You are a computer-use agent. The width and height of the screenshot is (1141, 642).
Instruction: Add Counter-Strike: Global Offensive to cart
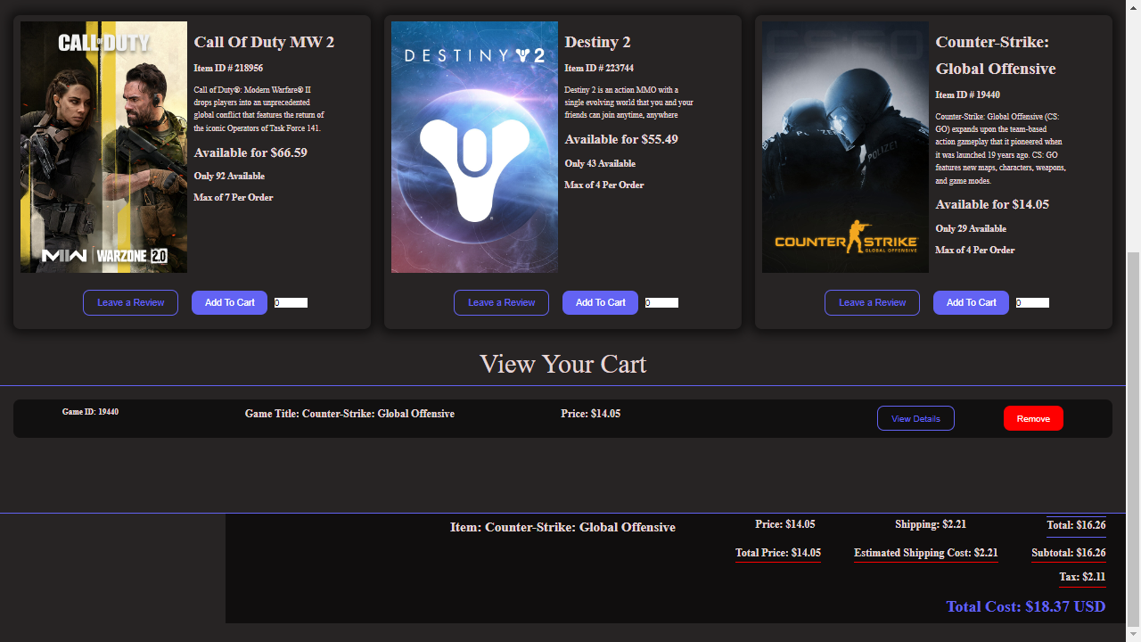[x=971, y=302]
